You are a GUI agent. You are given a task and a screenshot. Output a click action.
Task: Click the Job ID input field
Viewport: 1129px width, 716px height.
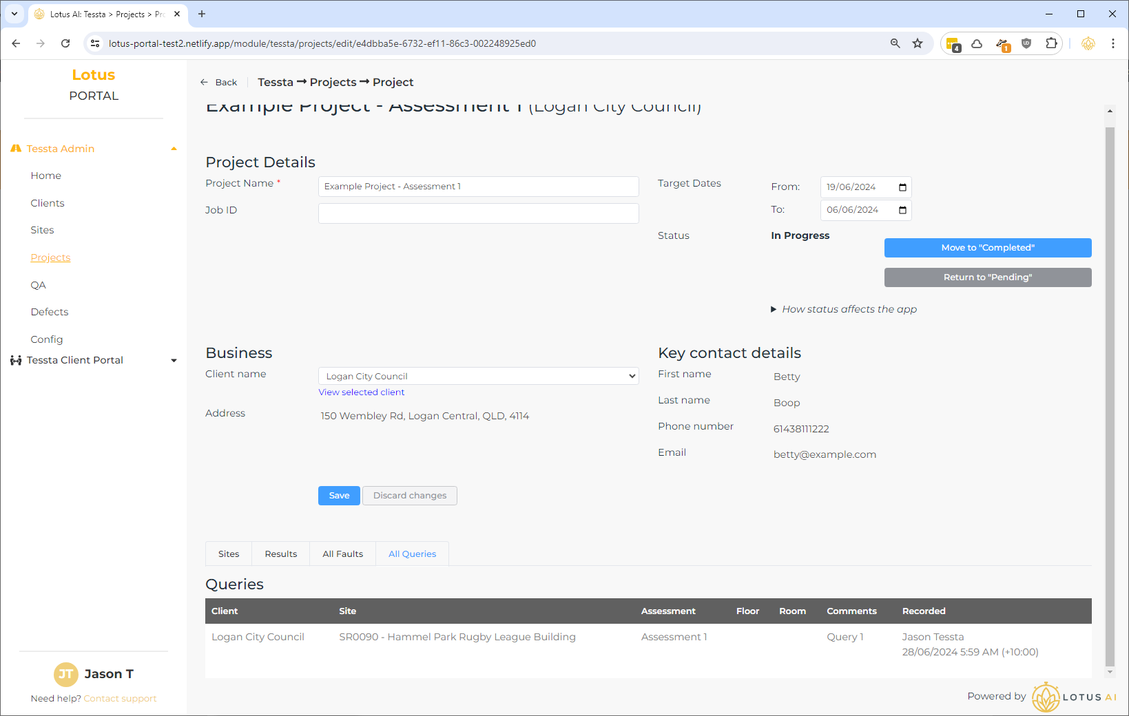click(478, 213)
